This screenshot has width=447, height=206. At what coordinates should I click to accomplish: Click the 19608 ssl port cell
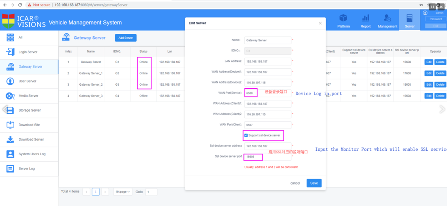(x=407, y=96)
